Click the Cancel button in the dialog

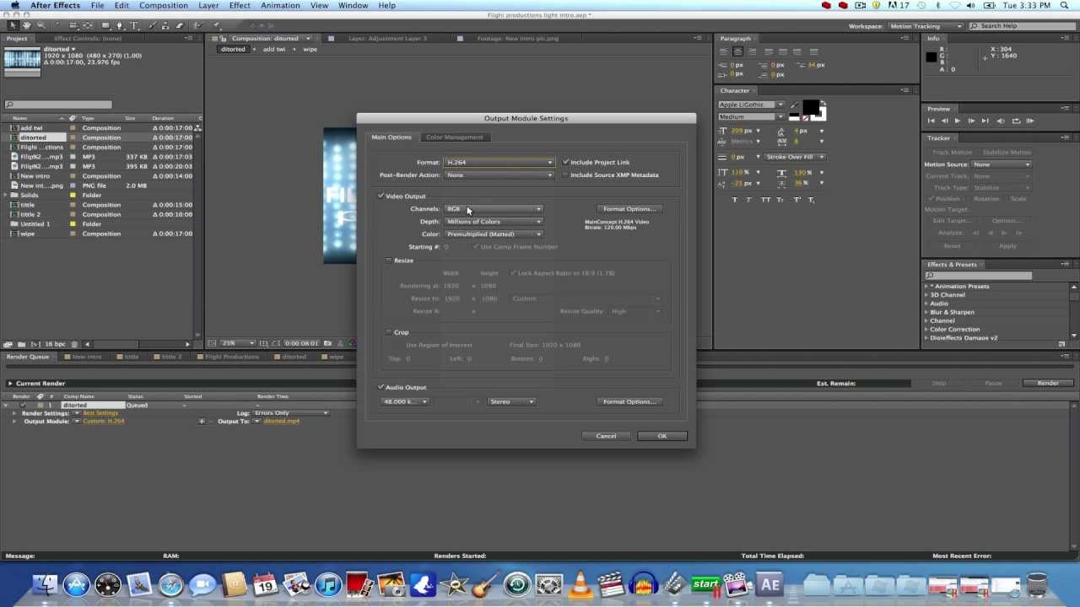pyautogui.click(x=606, y=436)
